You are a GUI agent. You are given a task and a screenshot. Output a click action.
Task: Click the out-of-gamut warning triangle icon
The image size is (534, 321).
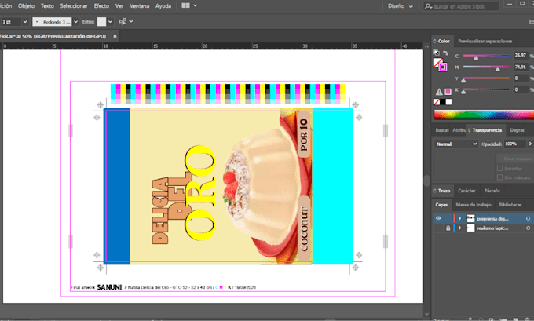point(439,92)
